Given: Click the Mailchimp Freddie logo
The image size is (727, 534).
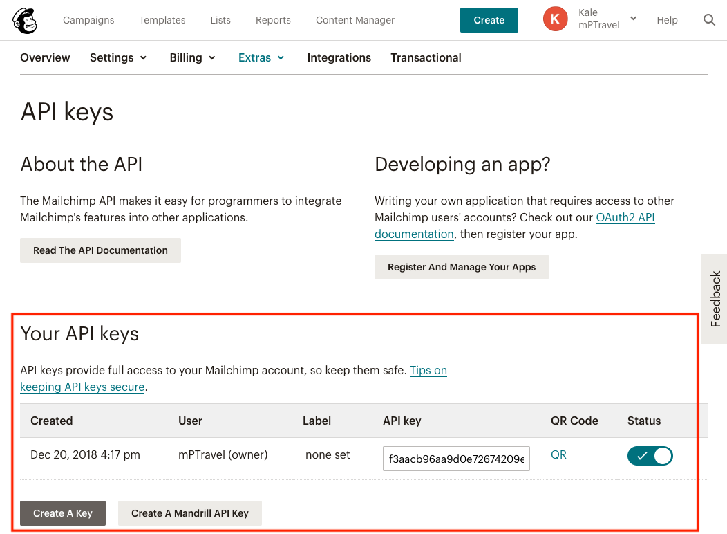Looking at the screenshot, I should click(x=25, y=21).
